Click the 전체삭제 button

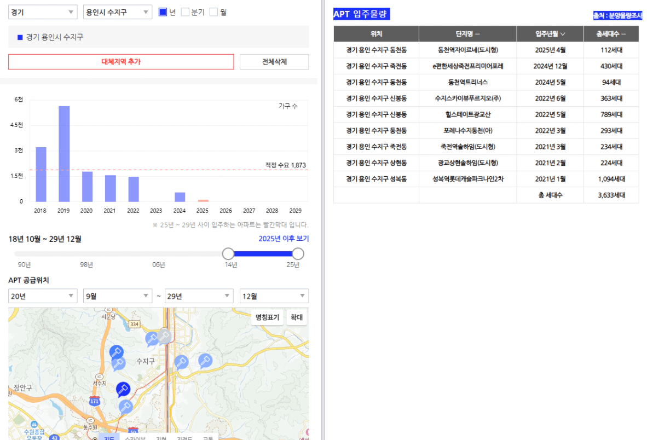coord(274,62)
